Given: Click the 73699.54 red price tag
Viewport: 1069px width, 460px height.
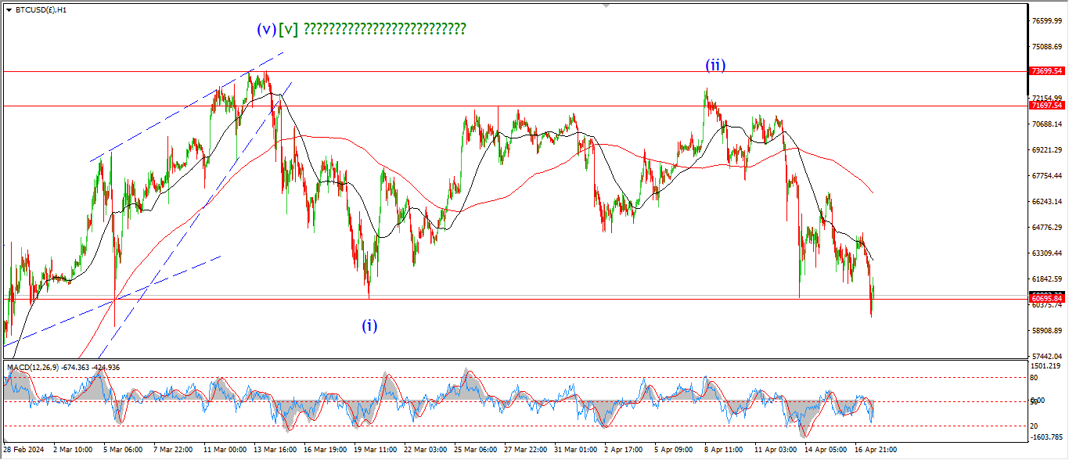Looking at the screenshot, I should [x=1046, y=71].
